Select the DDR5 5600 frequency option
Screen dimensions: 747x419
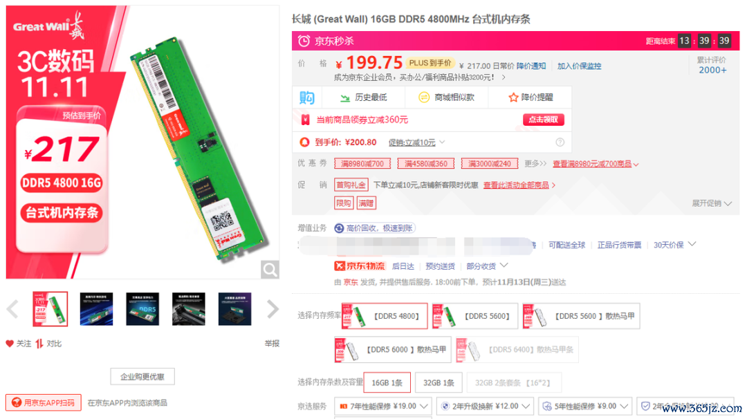(475, 316)
